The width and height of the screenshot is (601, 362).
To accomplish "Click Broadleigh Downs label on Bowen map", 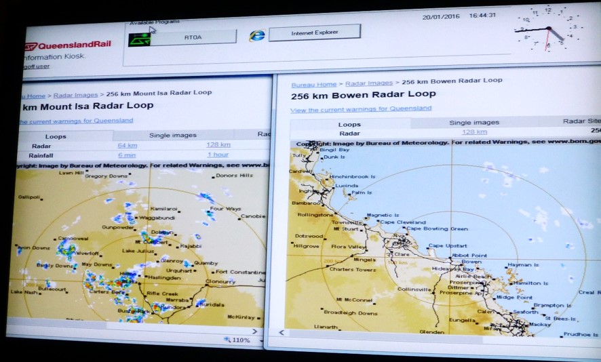I will 350,313.
